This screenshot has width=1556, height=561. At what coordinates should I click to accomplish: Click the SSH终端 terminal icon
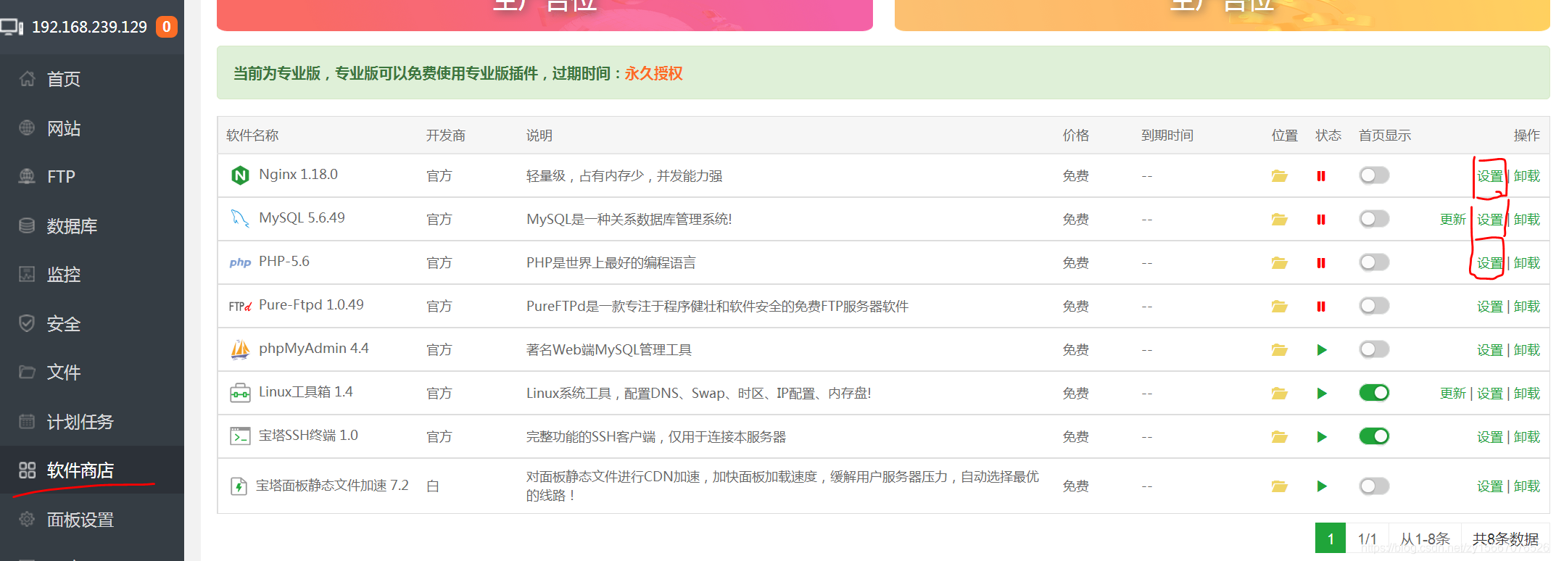click(240, 436)
